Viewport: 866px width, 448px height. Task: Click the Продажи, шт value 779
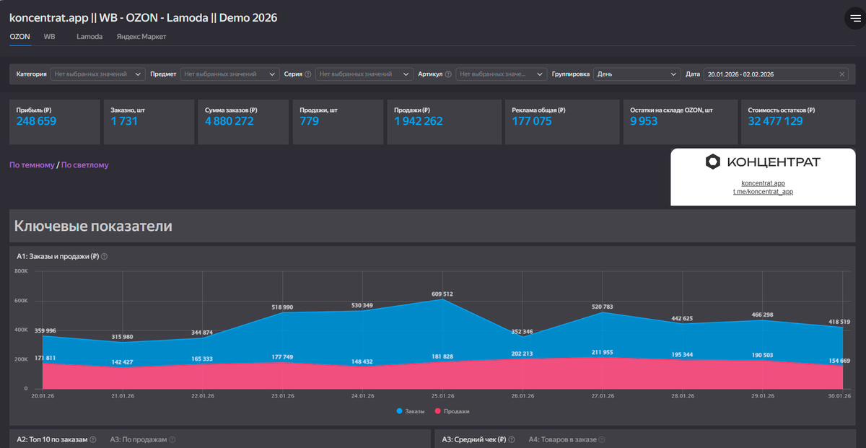[x=309, y=121]
